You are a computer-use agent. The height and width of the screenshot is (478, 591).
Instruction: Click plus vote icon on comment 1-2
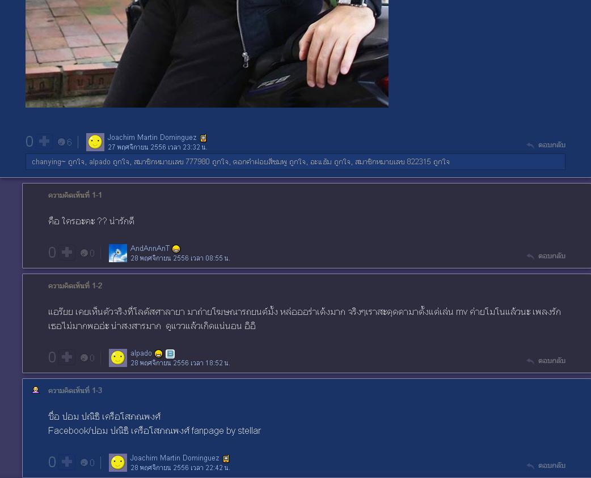click(67, 357)
